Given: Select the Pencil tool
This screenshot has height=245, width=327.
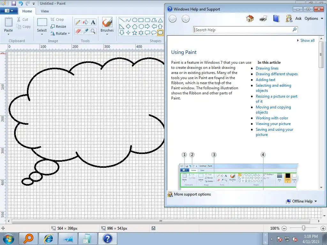Looking at the screenshot, I should (78, 22).
